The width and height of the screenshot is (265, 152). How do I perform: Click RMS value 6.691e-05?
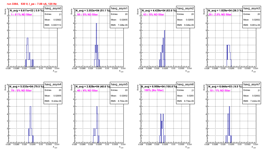(255, 25)
